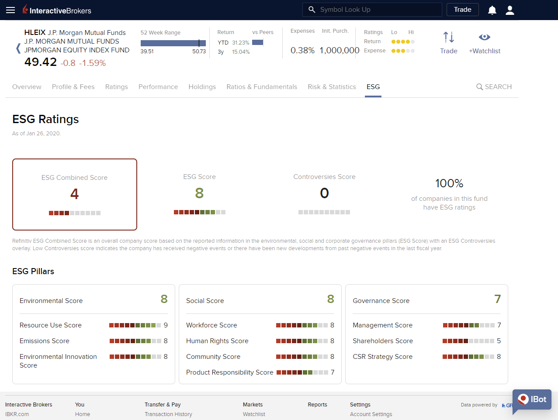This screenshot has height=420, width=558.
Task: Click the Trade arrows icon
Action: [x=448, y=38]
